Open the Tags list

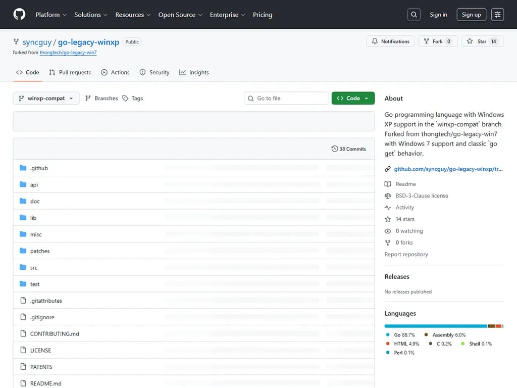(133, 99)
